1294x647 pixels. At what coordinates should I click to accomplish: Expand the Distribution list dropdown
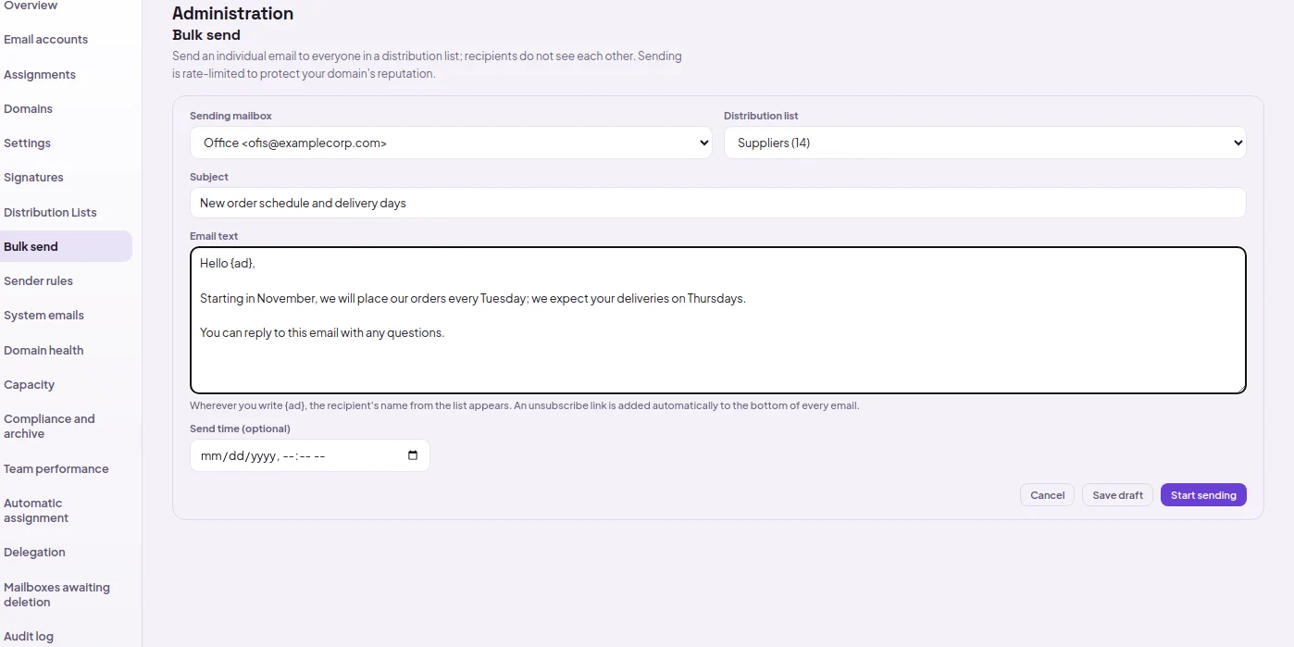coord(985,143)
